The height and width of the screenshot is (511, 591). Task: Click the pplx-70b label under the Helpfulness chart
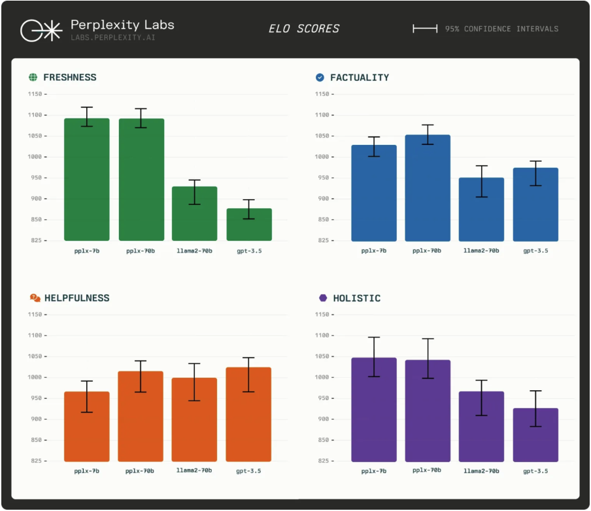coord(140,471)
